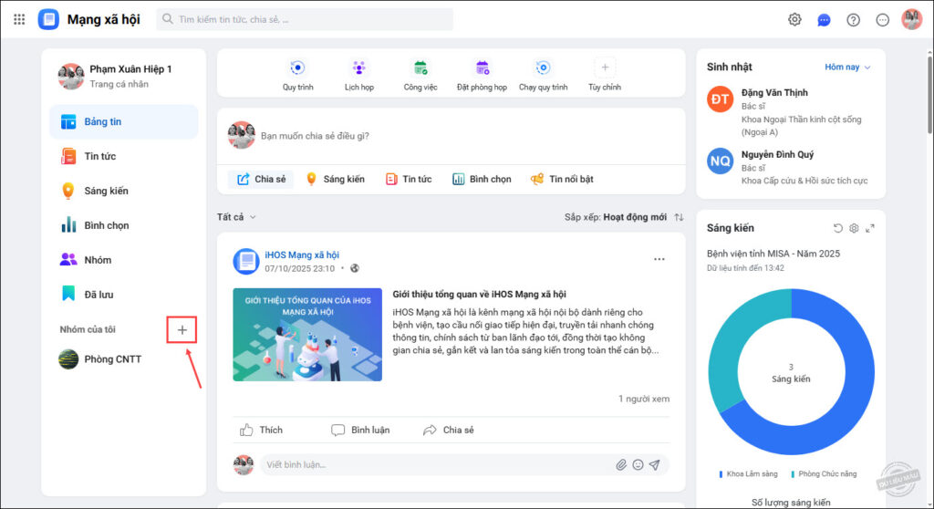Click the 1 người xem count

(643, 399)
